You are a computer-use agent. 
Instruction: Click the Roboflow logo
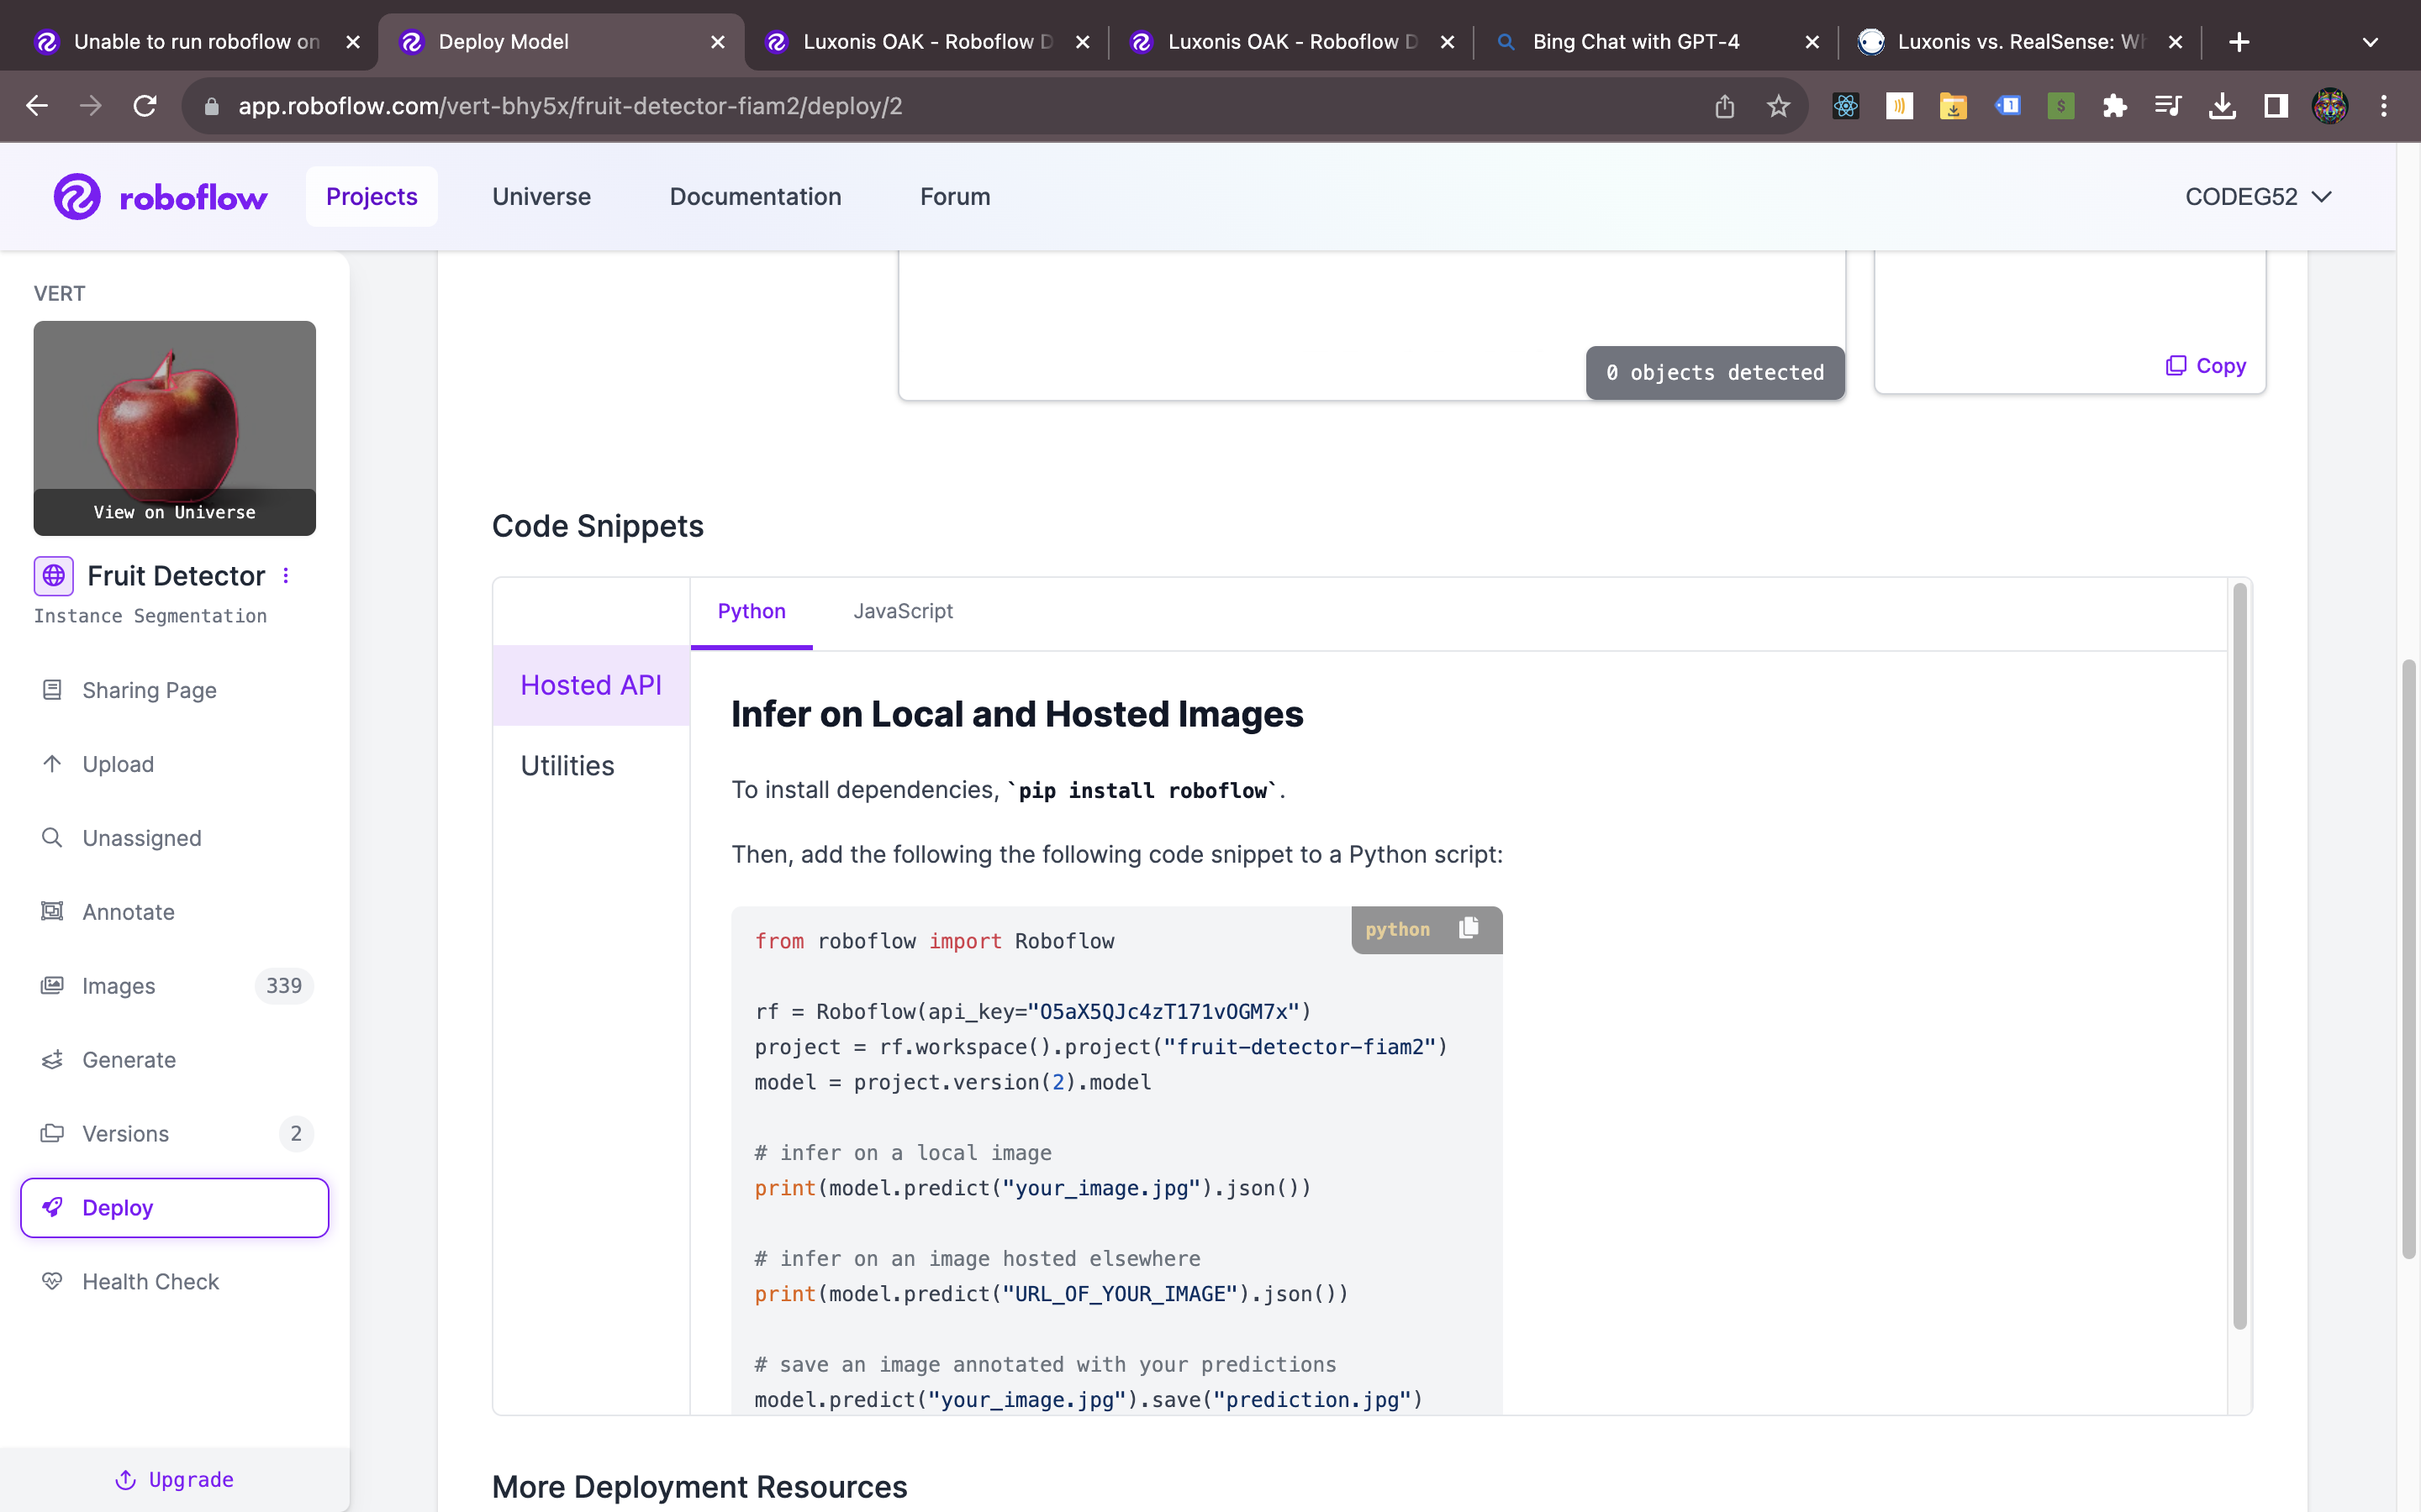click(160, 197)
